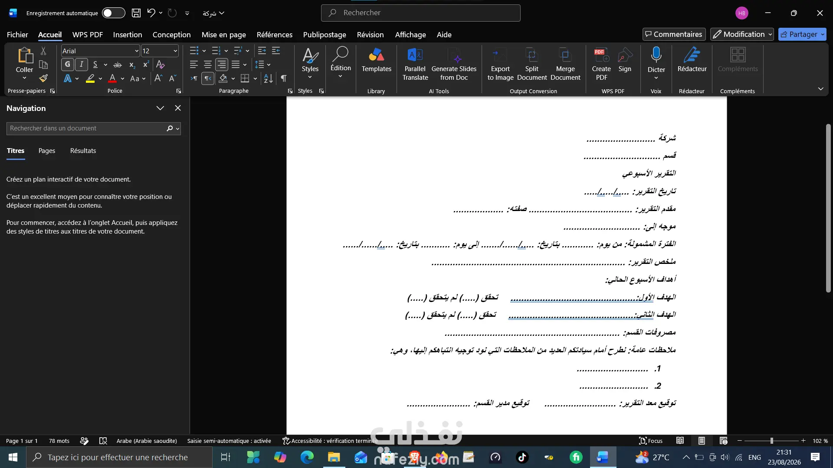Merge Document with the WPS tool
This screenshot has width=833, height=468.
point(565,64)
